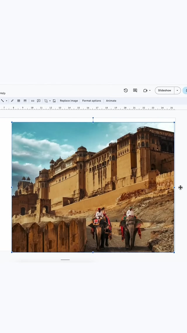Open the comment history icon
This screenshot has width=187, height=333.
pos(135,90)
